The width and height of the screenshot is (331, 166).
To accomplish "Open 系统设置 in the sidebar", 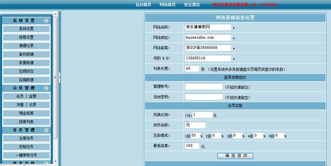I will (26, 29).
